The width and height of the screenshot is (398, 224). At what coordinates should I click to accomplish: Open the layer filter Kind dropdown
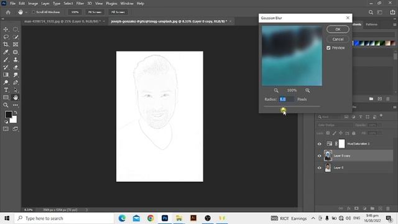tap(330, 117)
